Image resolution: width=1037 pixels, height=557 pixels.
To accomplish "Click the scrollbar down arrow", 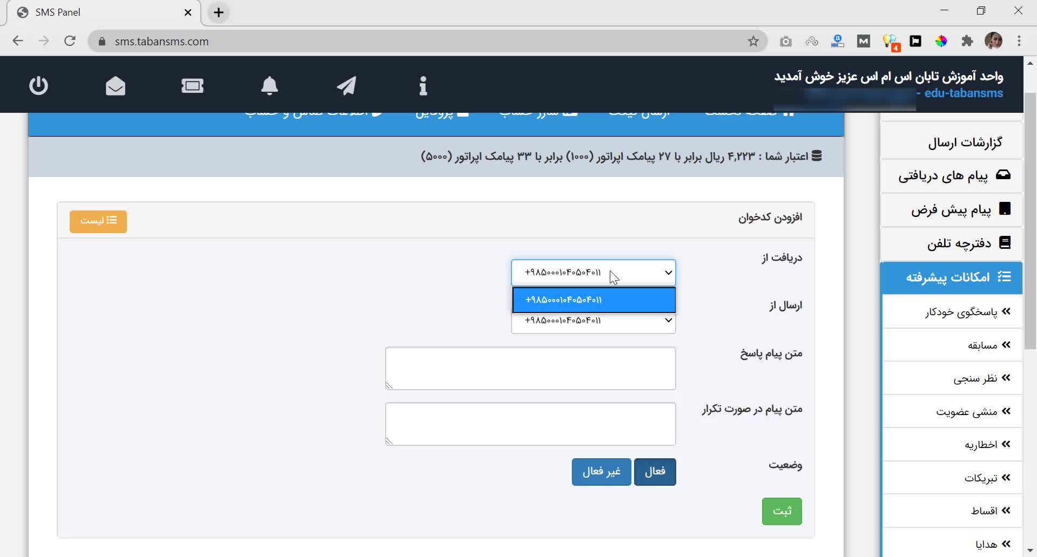I will [x=1031, y=551].
